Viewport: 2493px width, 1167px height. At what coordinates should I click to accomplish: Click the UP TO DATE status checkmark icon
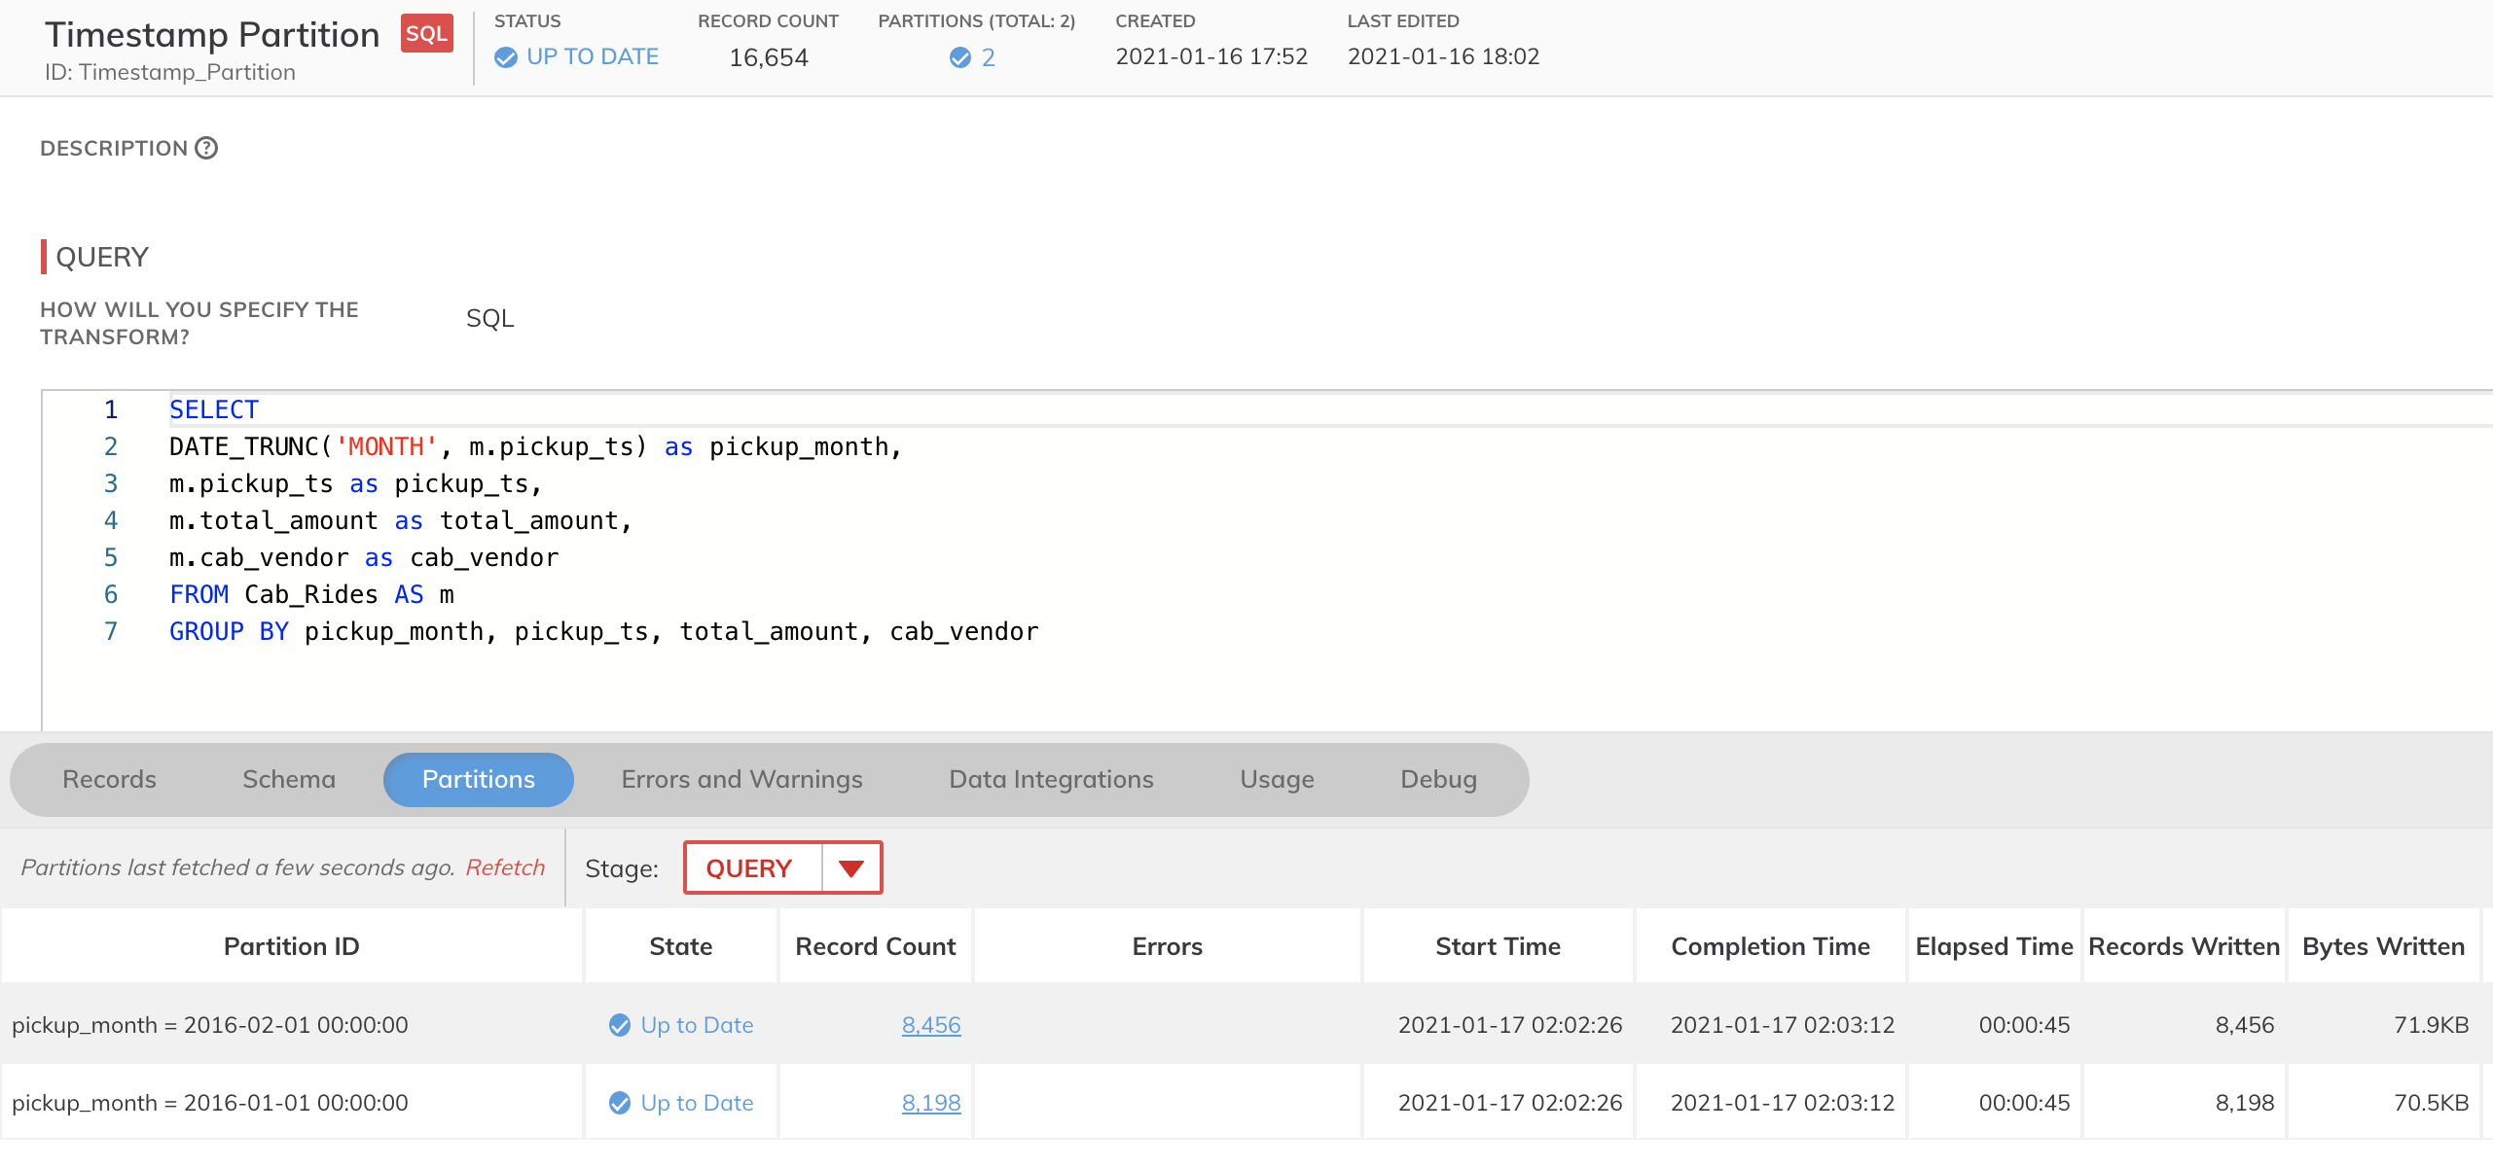point(506,57)
